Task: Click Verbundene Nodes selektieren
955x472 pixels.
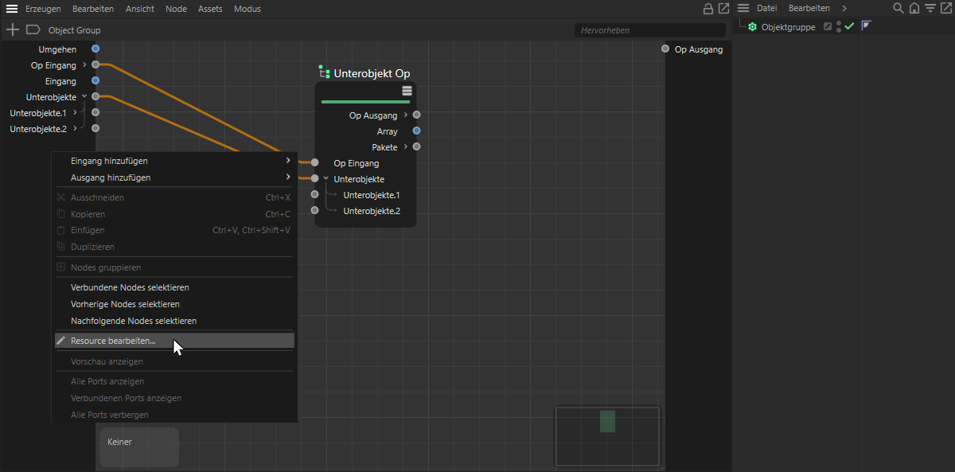Action: 130,287
